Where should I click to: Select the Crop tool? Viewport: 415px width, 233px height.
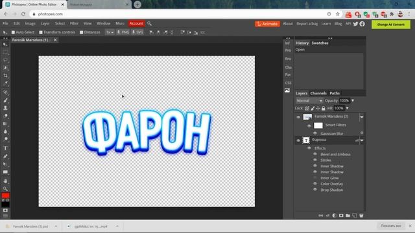point(5,76)
